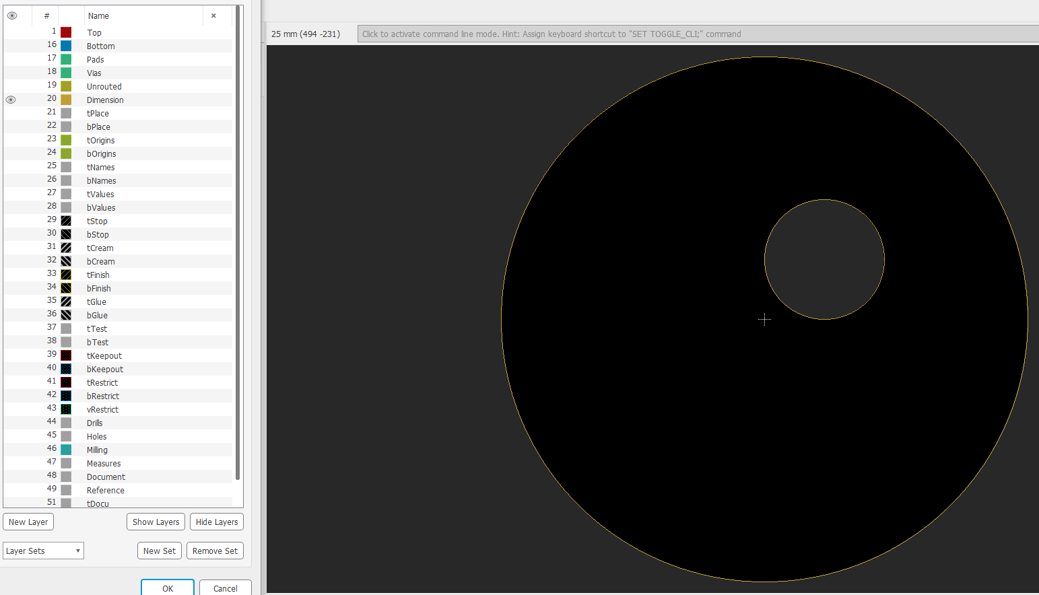Click the Show Layers button

[x=156, y=522]
